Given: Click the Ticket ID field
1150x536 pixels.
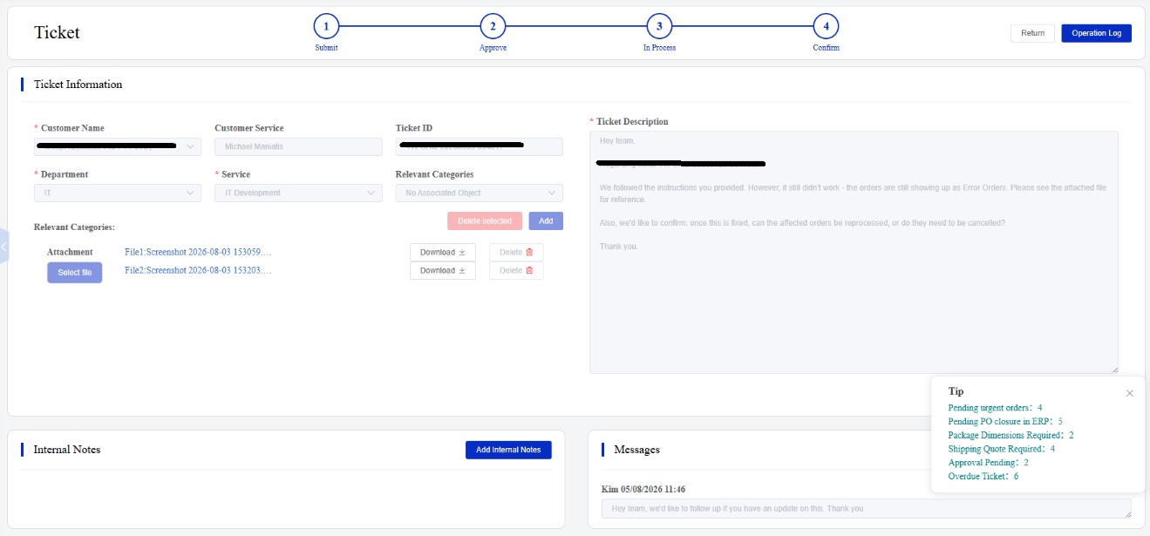Looking at the screenshot, I should tap(479, 146).
